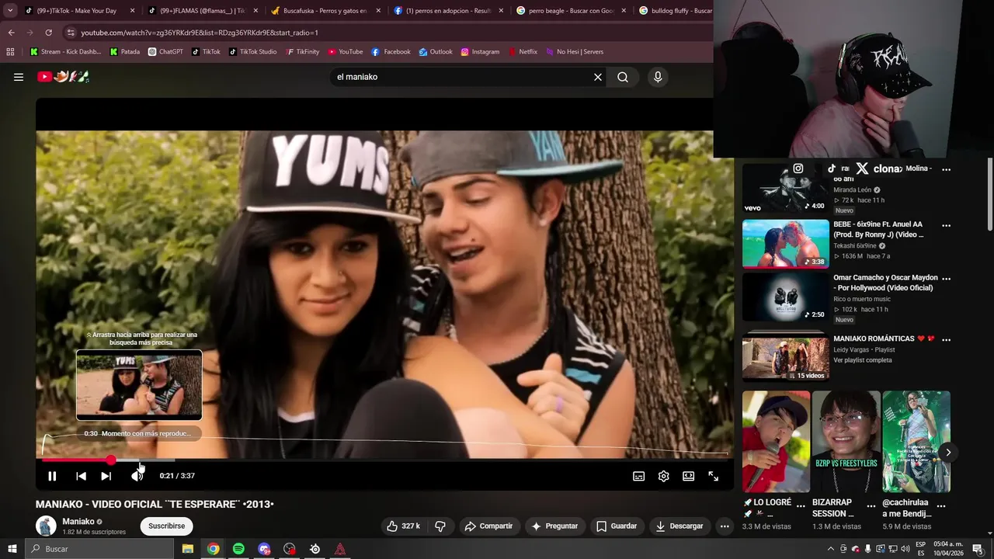Save video with Guardar
The width and height of the screenshot is (994, 559).
(617, 526)
